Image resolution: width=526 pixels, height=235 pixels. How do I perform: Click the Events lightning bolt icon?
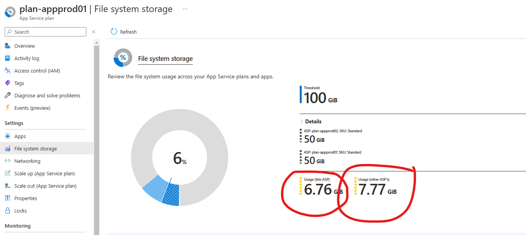tap(7, 108)
